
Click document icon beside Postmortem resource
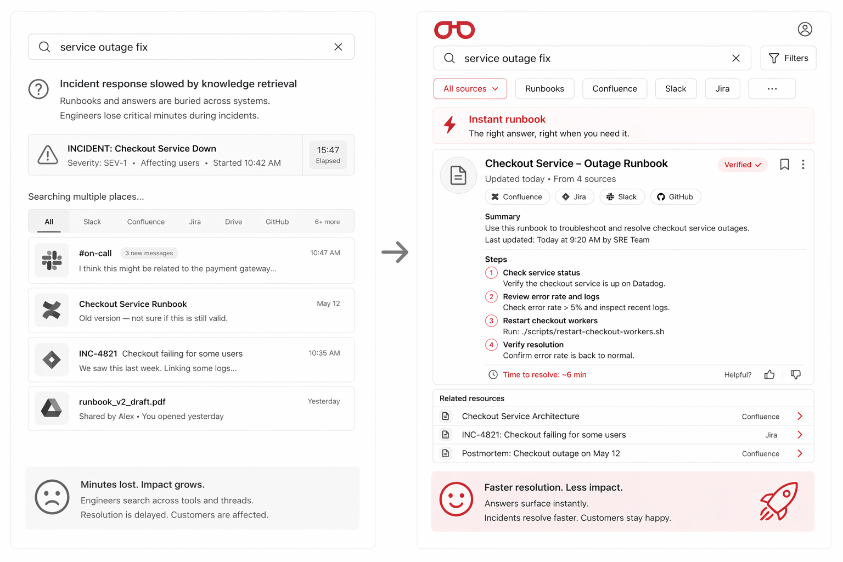(x=446, y=454)
